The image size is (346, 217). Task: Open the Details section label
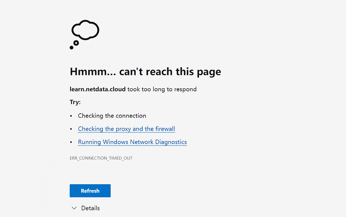click(x=91, y=208)
